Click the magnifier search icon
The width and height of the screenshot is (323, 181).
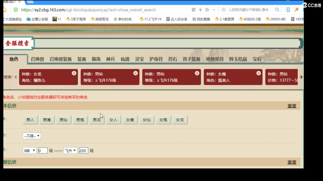click(277, 10)
